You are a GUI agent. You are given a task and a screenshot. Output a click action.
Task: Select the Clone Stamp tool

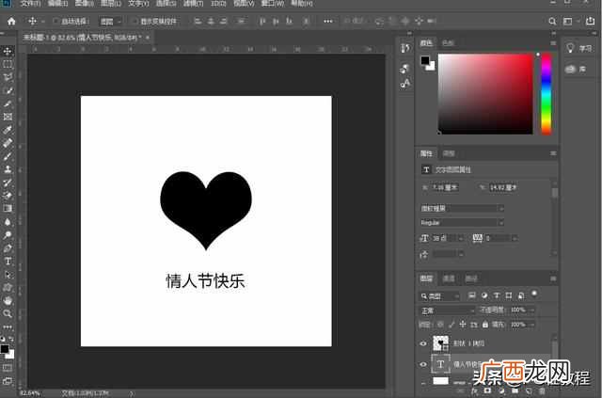click(8, 169)
